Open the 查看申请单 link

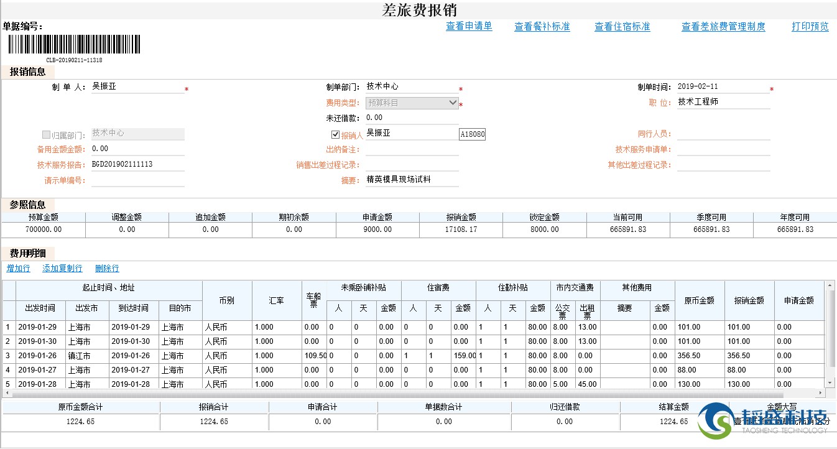(x=469, y=26)
